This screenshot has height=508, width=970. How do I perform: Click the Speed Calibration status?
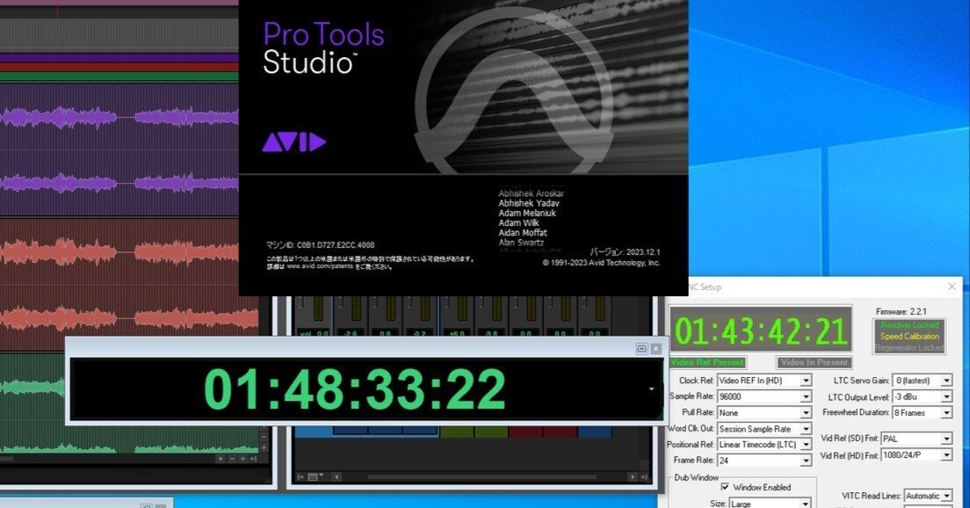[x=909, y=337]
